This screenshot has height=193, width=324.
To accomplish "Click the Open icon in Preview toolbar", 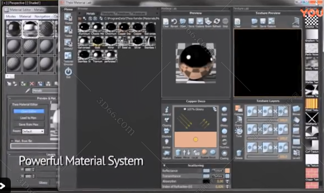I will point(183,22).
